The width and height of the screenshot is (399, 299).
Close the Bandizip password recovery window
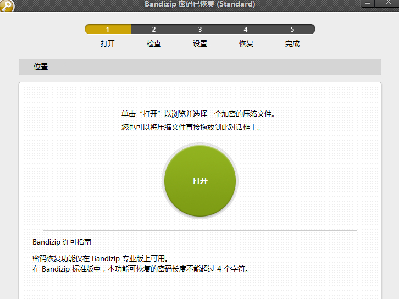pos(388,3)
